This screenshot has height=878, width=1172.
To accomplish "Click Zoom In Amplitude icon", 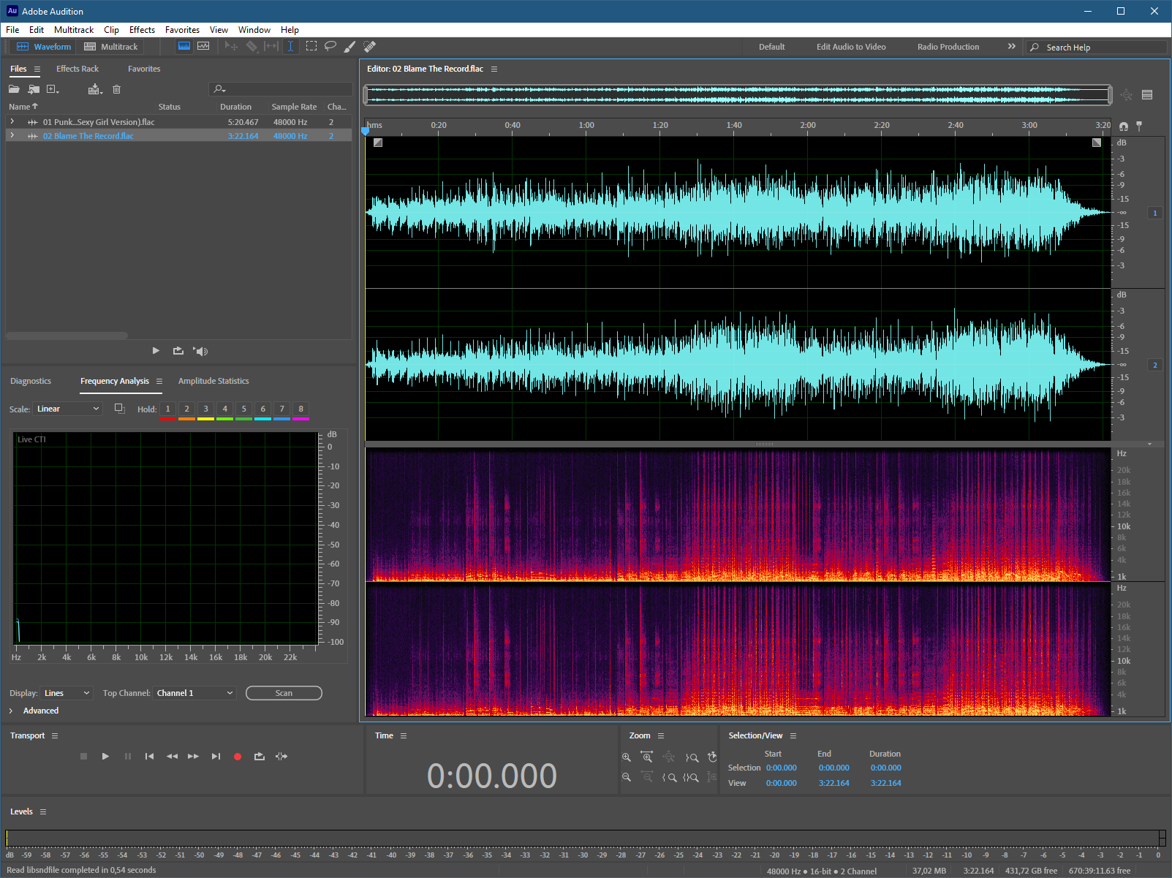I will (x=627, y=757).
